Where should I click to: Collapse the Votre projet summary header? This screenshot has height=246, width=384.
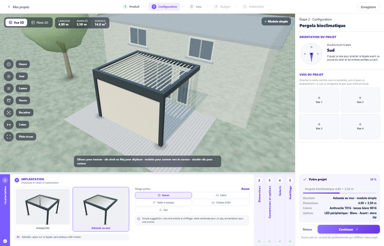(x=340, y=179)
